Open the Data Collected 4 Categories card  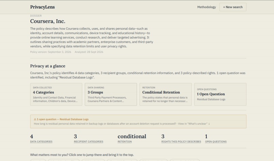pyautogui.click(x=56, y=94)
